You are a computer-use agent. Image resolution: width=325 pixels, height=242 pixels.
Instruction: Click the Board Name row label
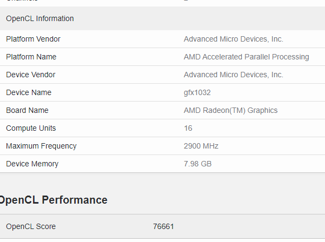27,110
